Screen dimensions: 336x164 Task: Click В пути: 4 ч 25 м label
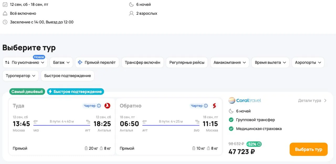(171, 121)
